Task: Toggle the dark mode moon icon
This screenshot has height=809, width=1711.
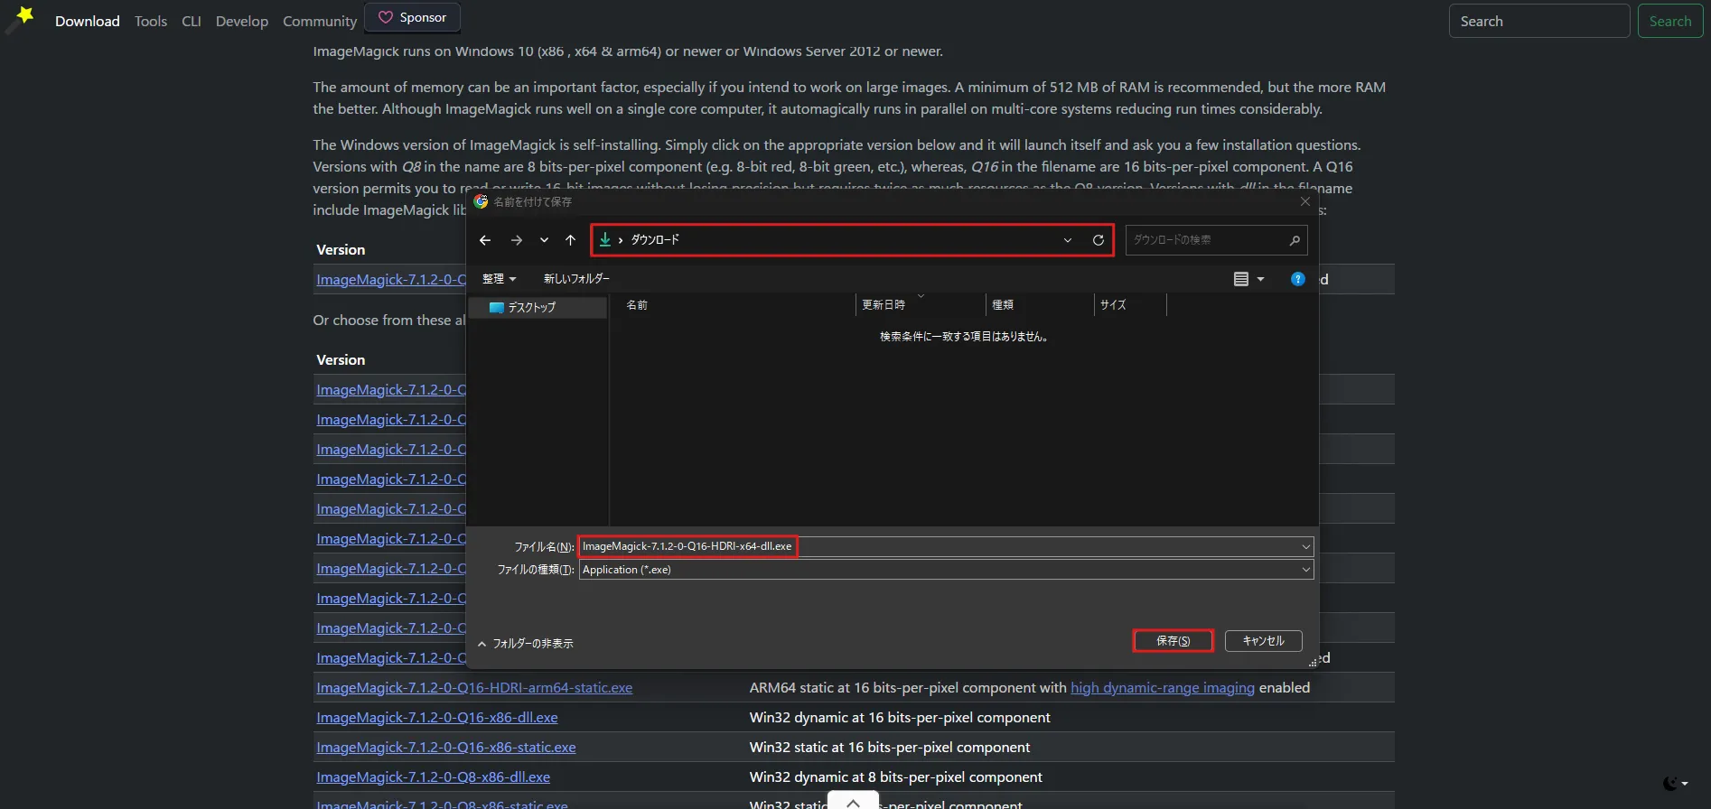Action: [1671, 784]
